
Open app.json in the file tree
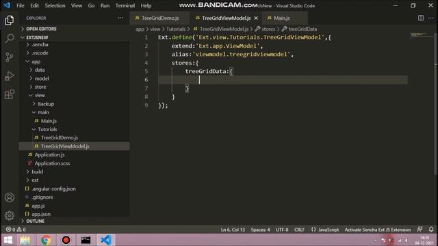point(41,214)
